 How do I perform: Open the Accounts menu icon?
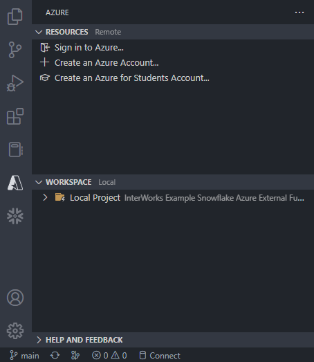tap(15, 298)
